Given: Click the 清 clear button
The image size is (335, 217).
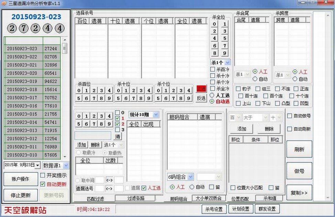Looking at the screenshot, I should 118,137.
